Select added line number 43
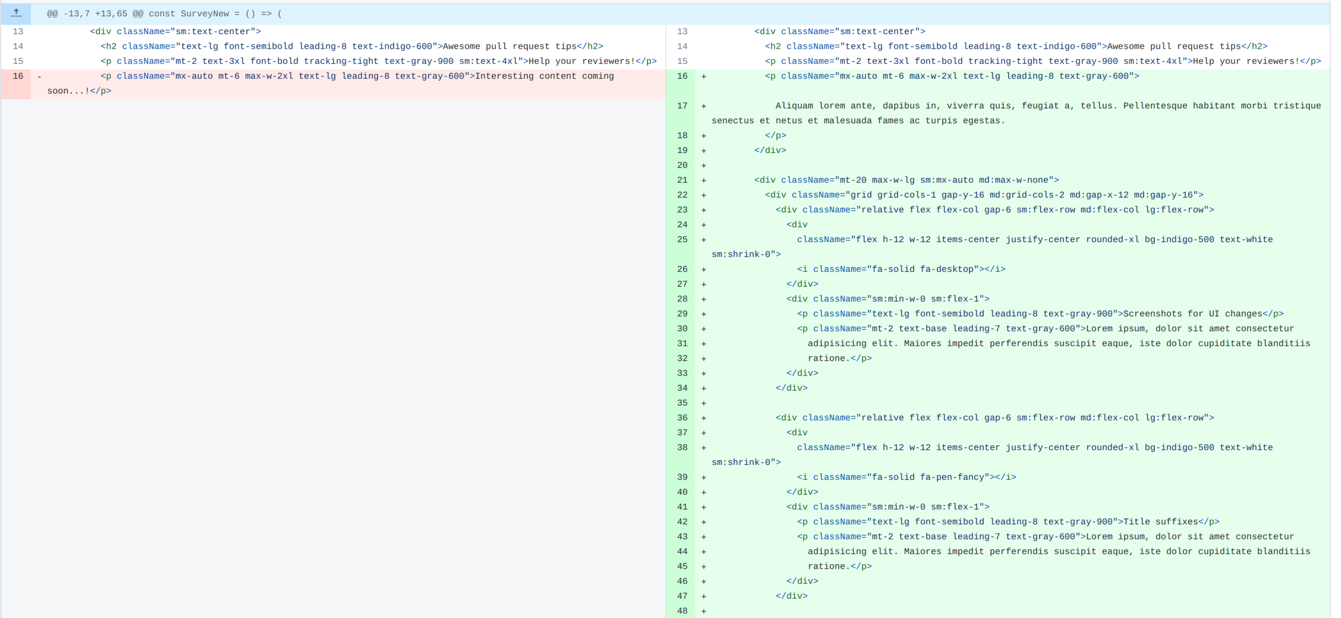The image size is (1341, 618). (x=682, y=537)
